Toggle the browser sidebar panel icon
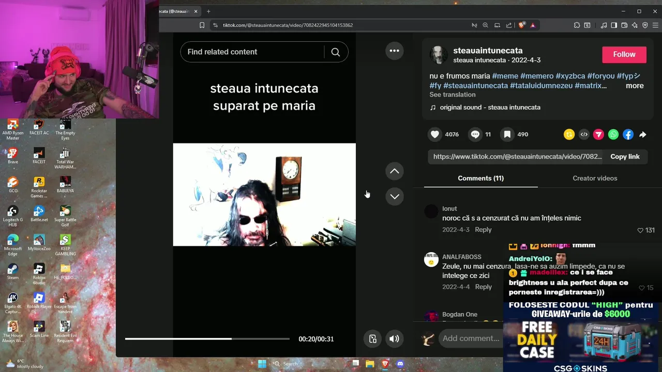This screenshot has height=372, width=662. click(614, 25)
